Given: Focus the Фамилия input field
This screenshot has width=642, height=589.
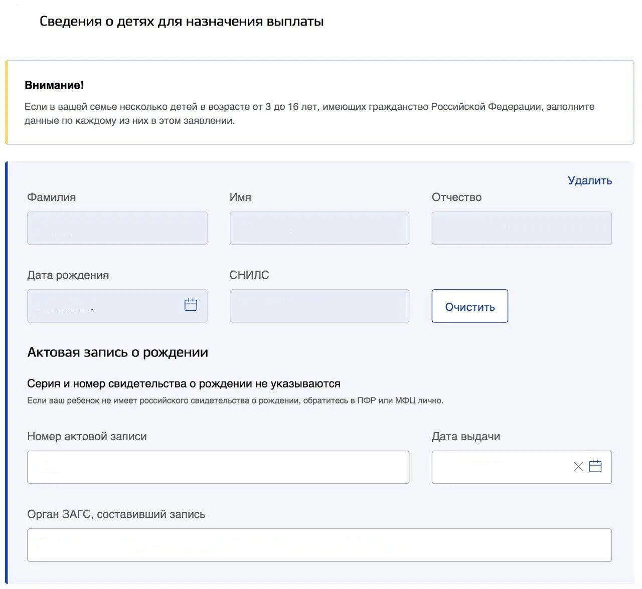Looking at the screenshot, I should (117, 228).
